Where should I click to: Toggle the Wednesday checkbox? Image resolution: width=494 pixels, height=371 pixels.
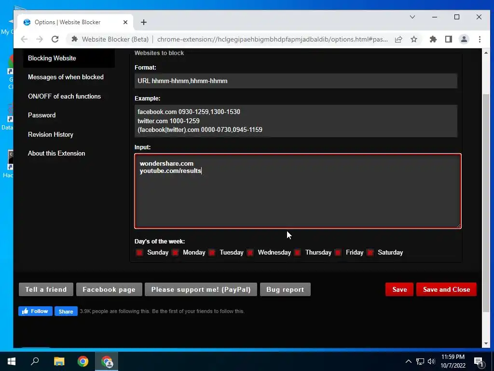[x=250, y=253]
